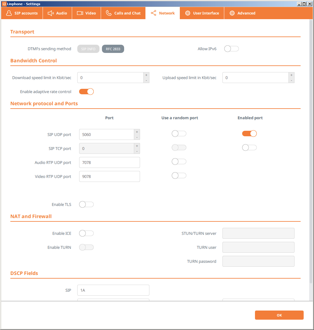The image size is (314, 330).
Task: Open the SIP accounts tab
Action: coord(22,13)
